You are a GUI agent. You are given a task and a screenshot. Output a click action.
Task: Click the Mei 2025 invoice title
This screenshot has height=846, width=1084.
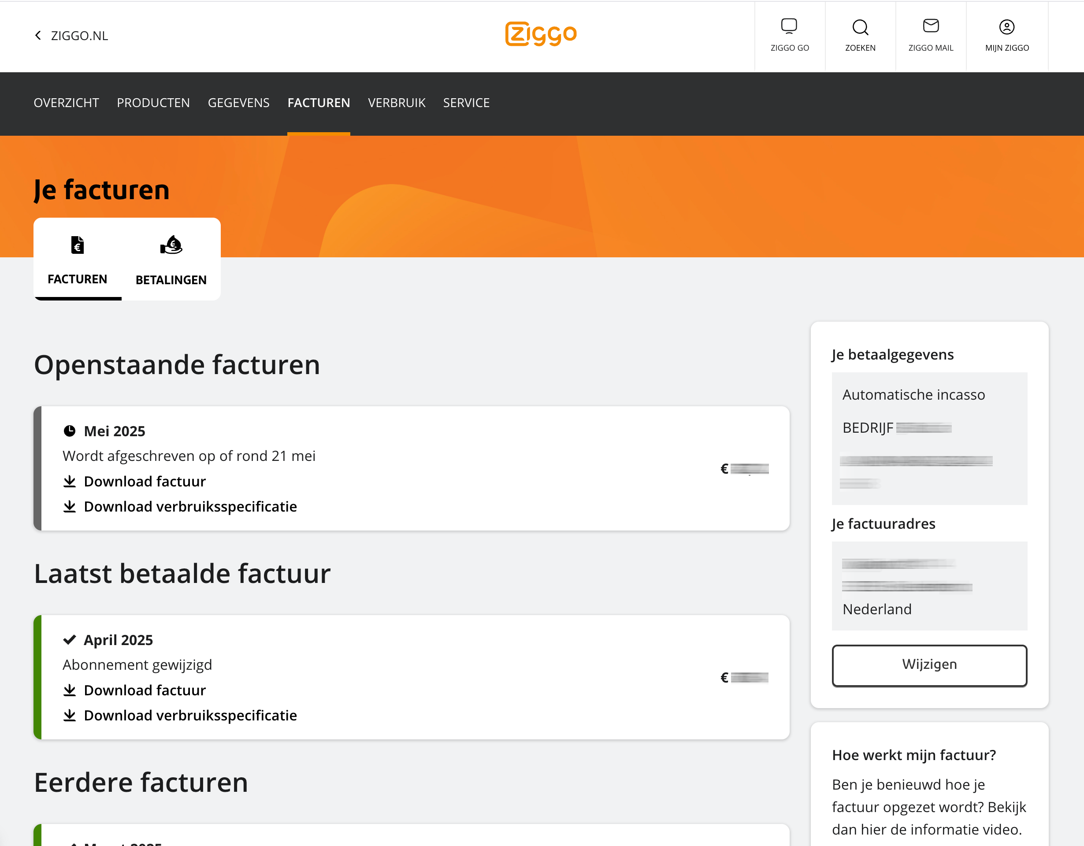click(115, 431)
